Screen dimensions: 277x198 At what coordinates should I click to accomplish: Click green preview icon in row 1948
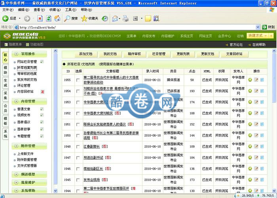pyautogui.click(x=250, y=147)
